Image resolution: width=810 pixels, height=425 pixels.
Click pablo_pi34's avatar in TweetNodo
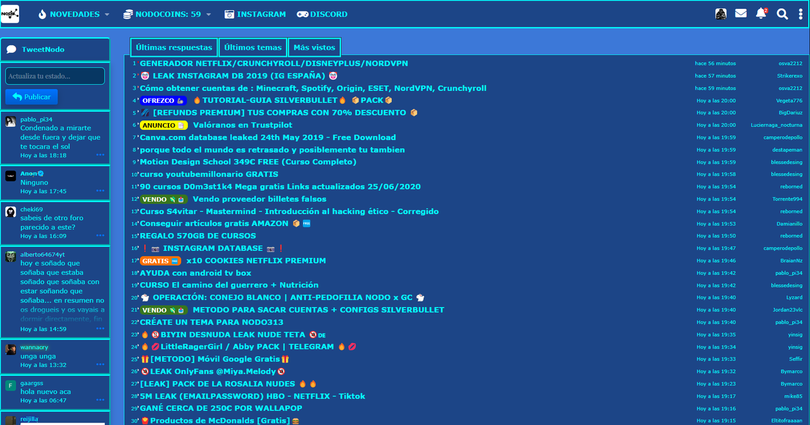[x=11, y=122]
